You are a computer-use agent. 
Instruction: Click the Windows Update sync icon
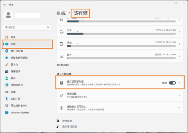click(7, 112)
